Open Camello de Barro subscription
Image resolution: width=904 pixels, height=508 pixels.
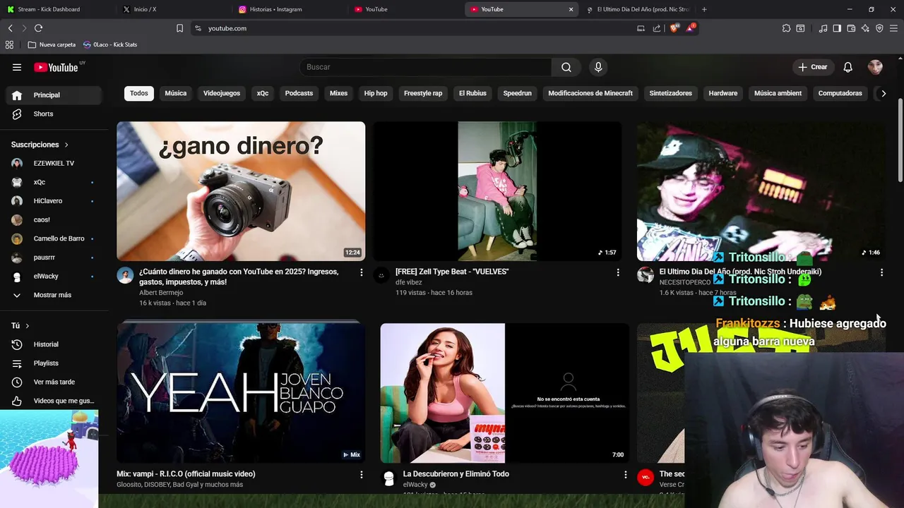coord(53,238)
